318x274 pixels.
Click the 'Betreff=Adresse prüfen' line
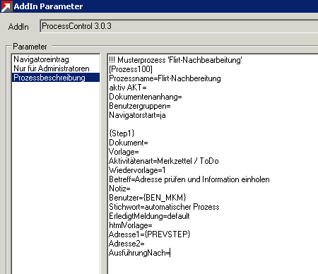[x=189, y=179]
